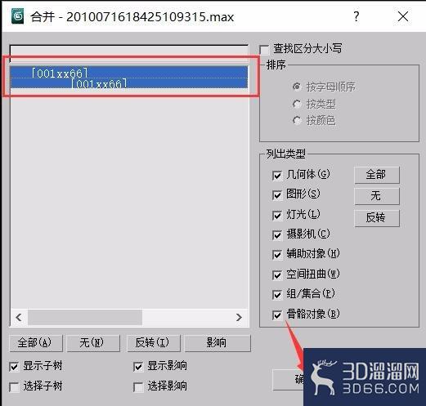This screenshot has width=426, height=406.
Task: Choose 按字母顺序 sort option
Action: coord(297,87)
